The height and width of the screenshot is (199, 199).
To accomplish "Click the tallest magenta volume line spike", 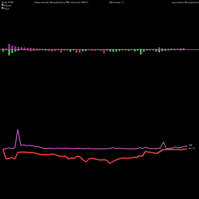I will [x=18, y=130].
